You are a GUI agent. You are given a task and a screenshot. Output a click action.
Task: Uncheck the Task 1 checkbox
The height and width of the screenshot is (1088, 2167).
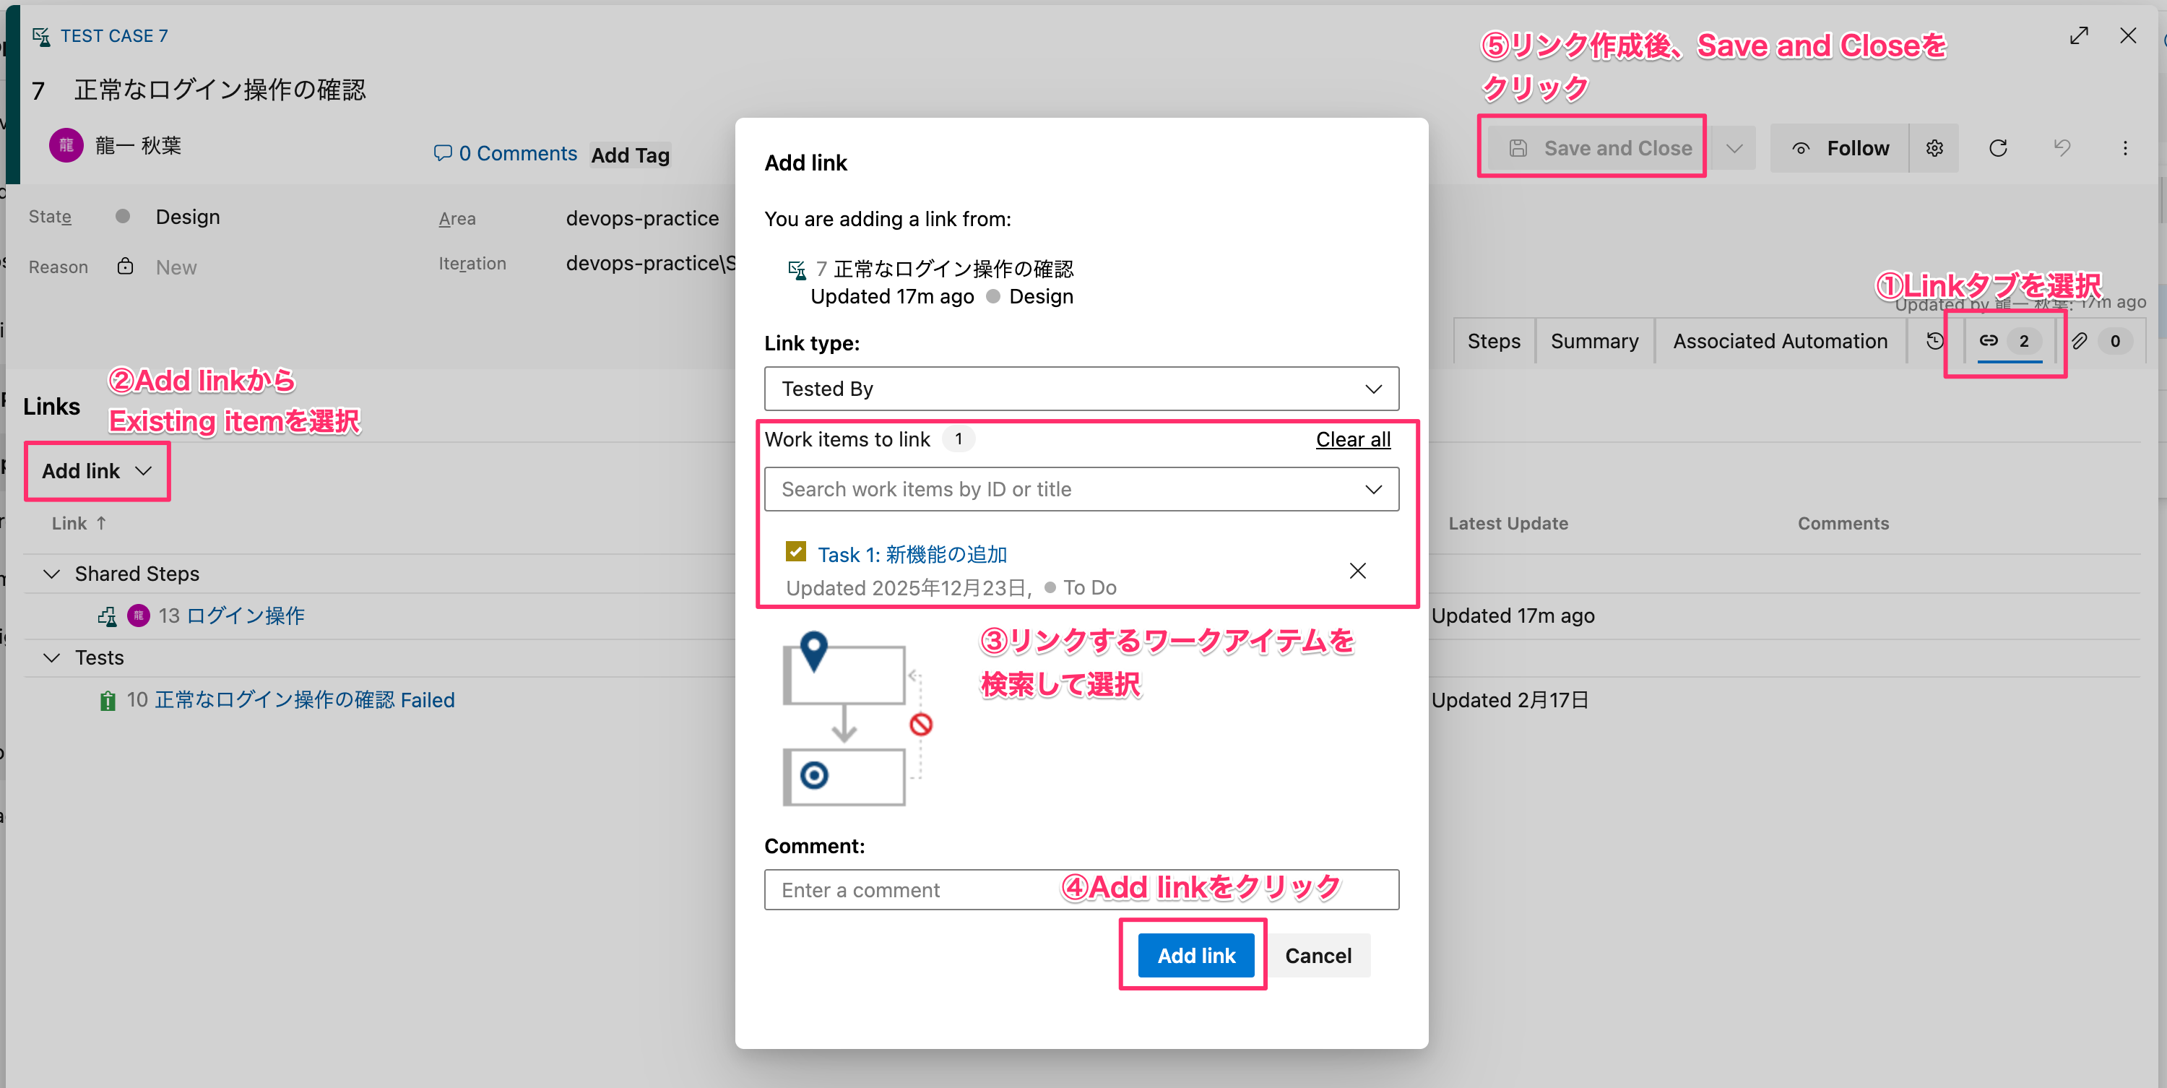795,552
